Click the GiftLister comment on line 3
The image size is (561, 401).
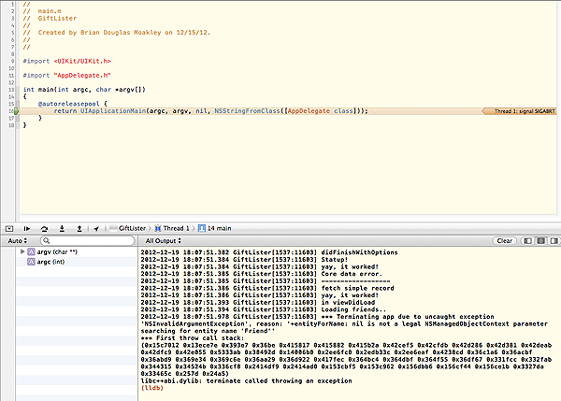[57, 19]
